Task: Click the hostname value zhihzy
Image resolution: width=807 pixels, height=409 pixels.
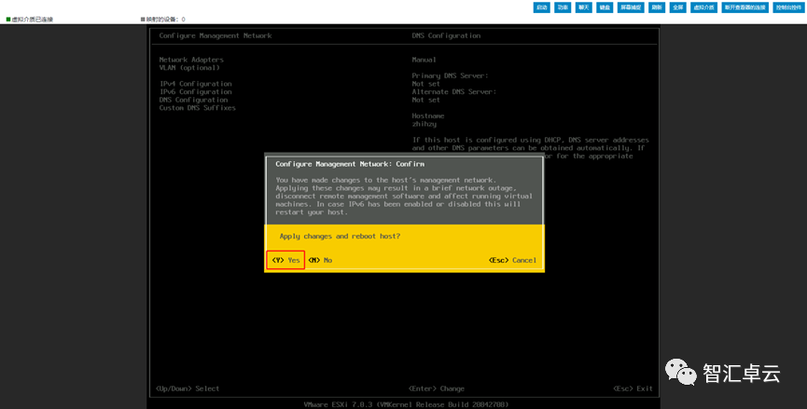Action: tap(424, 124)
